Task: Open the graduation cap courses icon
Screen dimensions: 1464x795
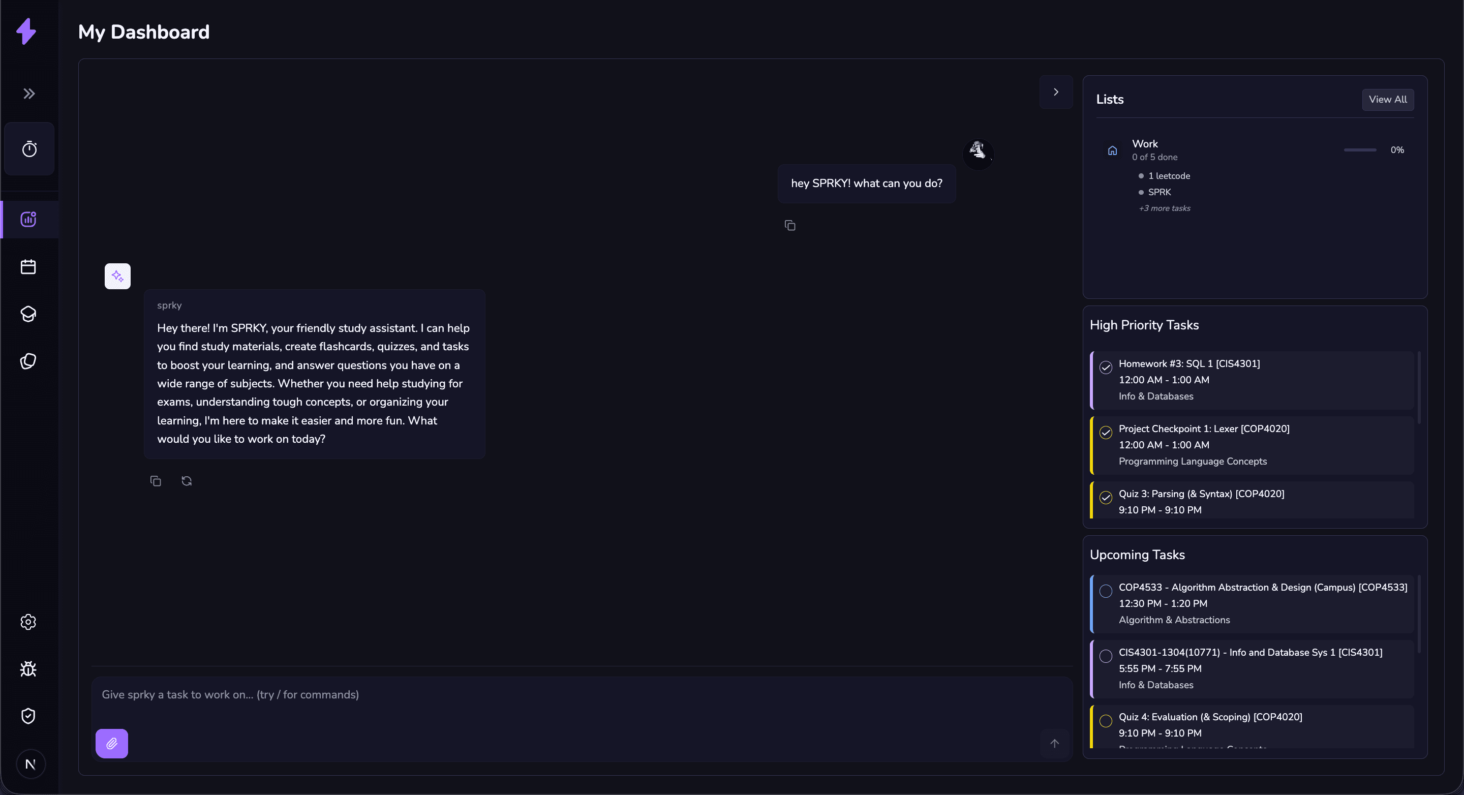Action: [x=28, y=314]
